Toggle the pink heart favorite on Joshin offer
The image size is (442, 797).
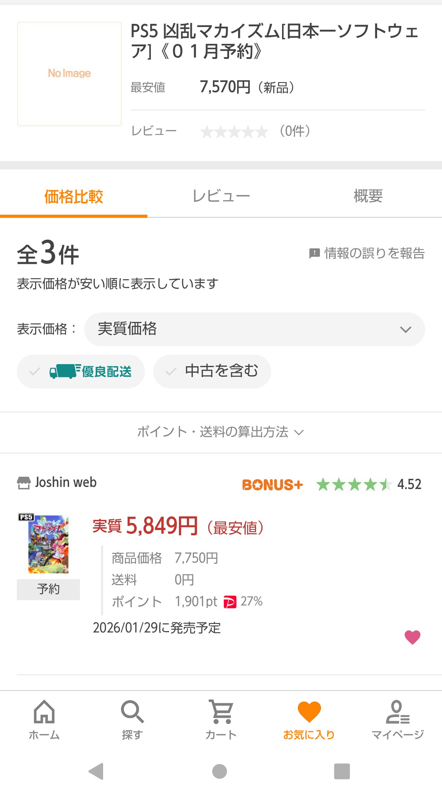click(412, 637)
